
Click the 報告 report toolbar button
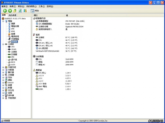click(x=35, y=11)
